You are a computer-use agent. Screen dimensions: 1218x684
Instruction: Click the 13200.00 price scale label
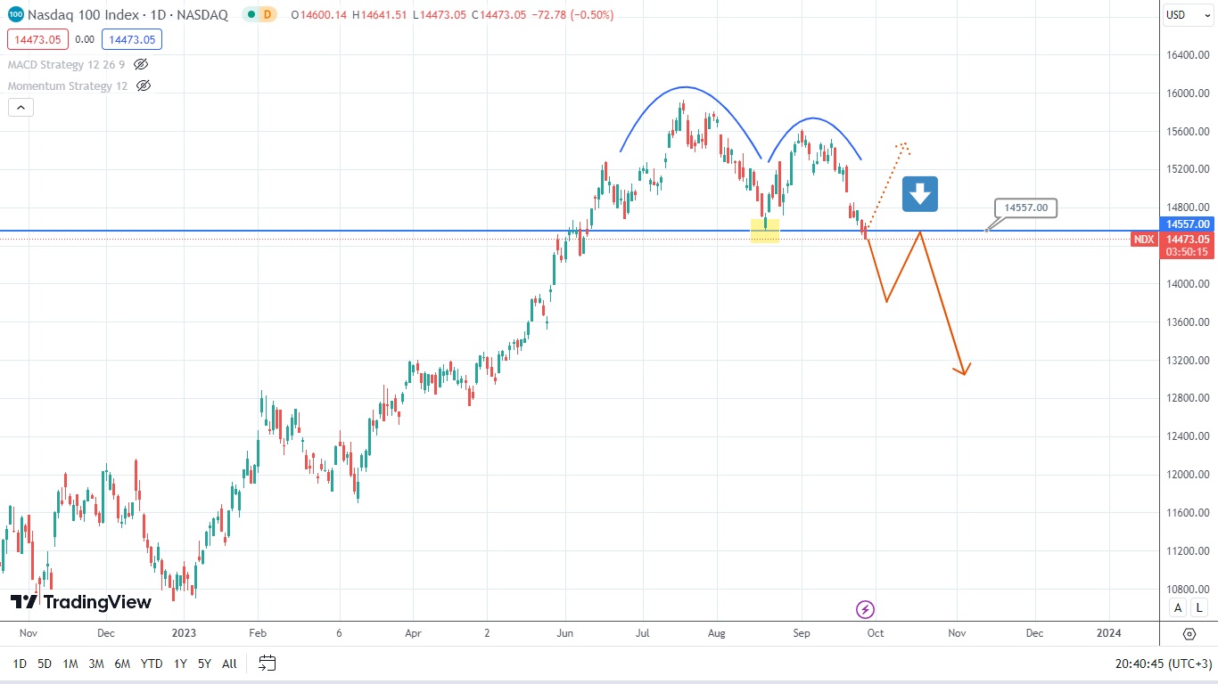click(x=1186, y=361)
